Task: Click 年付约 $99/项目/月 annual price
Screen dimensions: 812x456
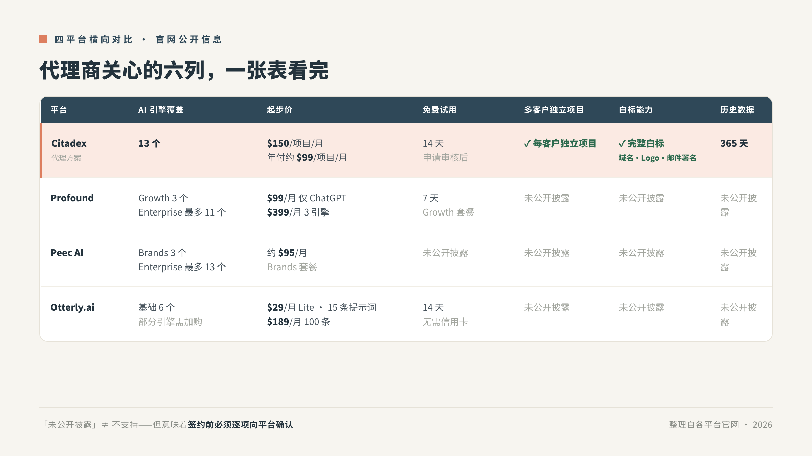Action: click(307, 157)
